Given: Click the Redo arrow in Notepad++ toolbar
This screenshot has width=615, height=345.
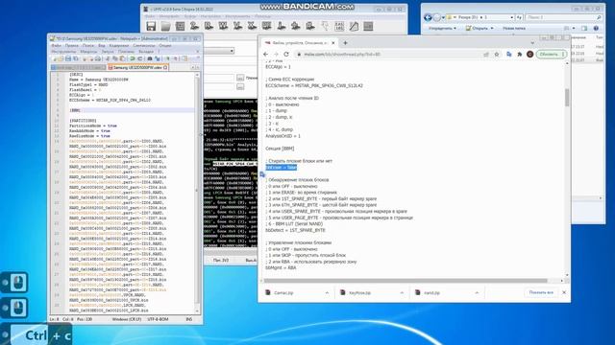Looking at the screenshot, I should point(140,58).
